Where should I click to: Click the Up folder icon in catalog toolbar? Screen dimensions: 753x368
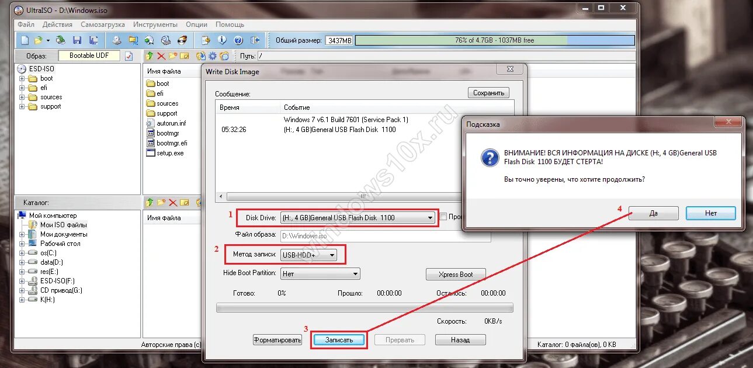pos(150,203)
